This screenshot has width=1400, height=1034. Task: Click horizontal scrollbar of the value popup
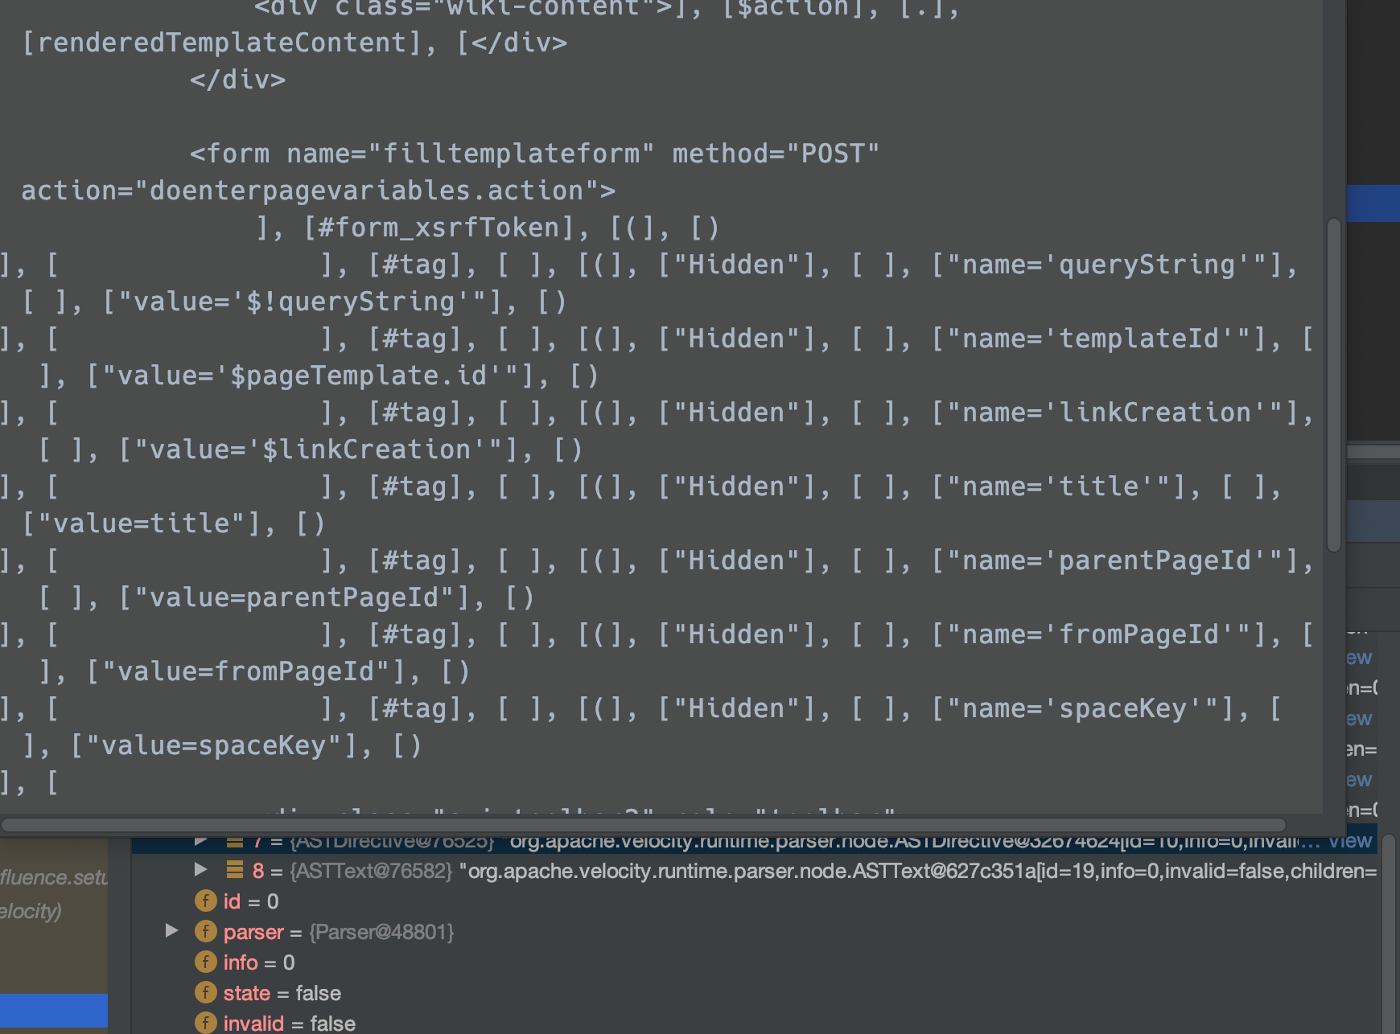[x=644, y=825]
